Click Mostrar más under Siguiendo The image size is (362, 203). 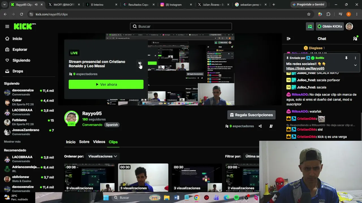12,142
